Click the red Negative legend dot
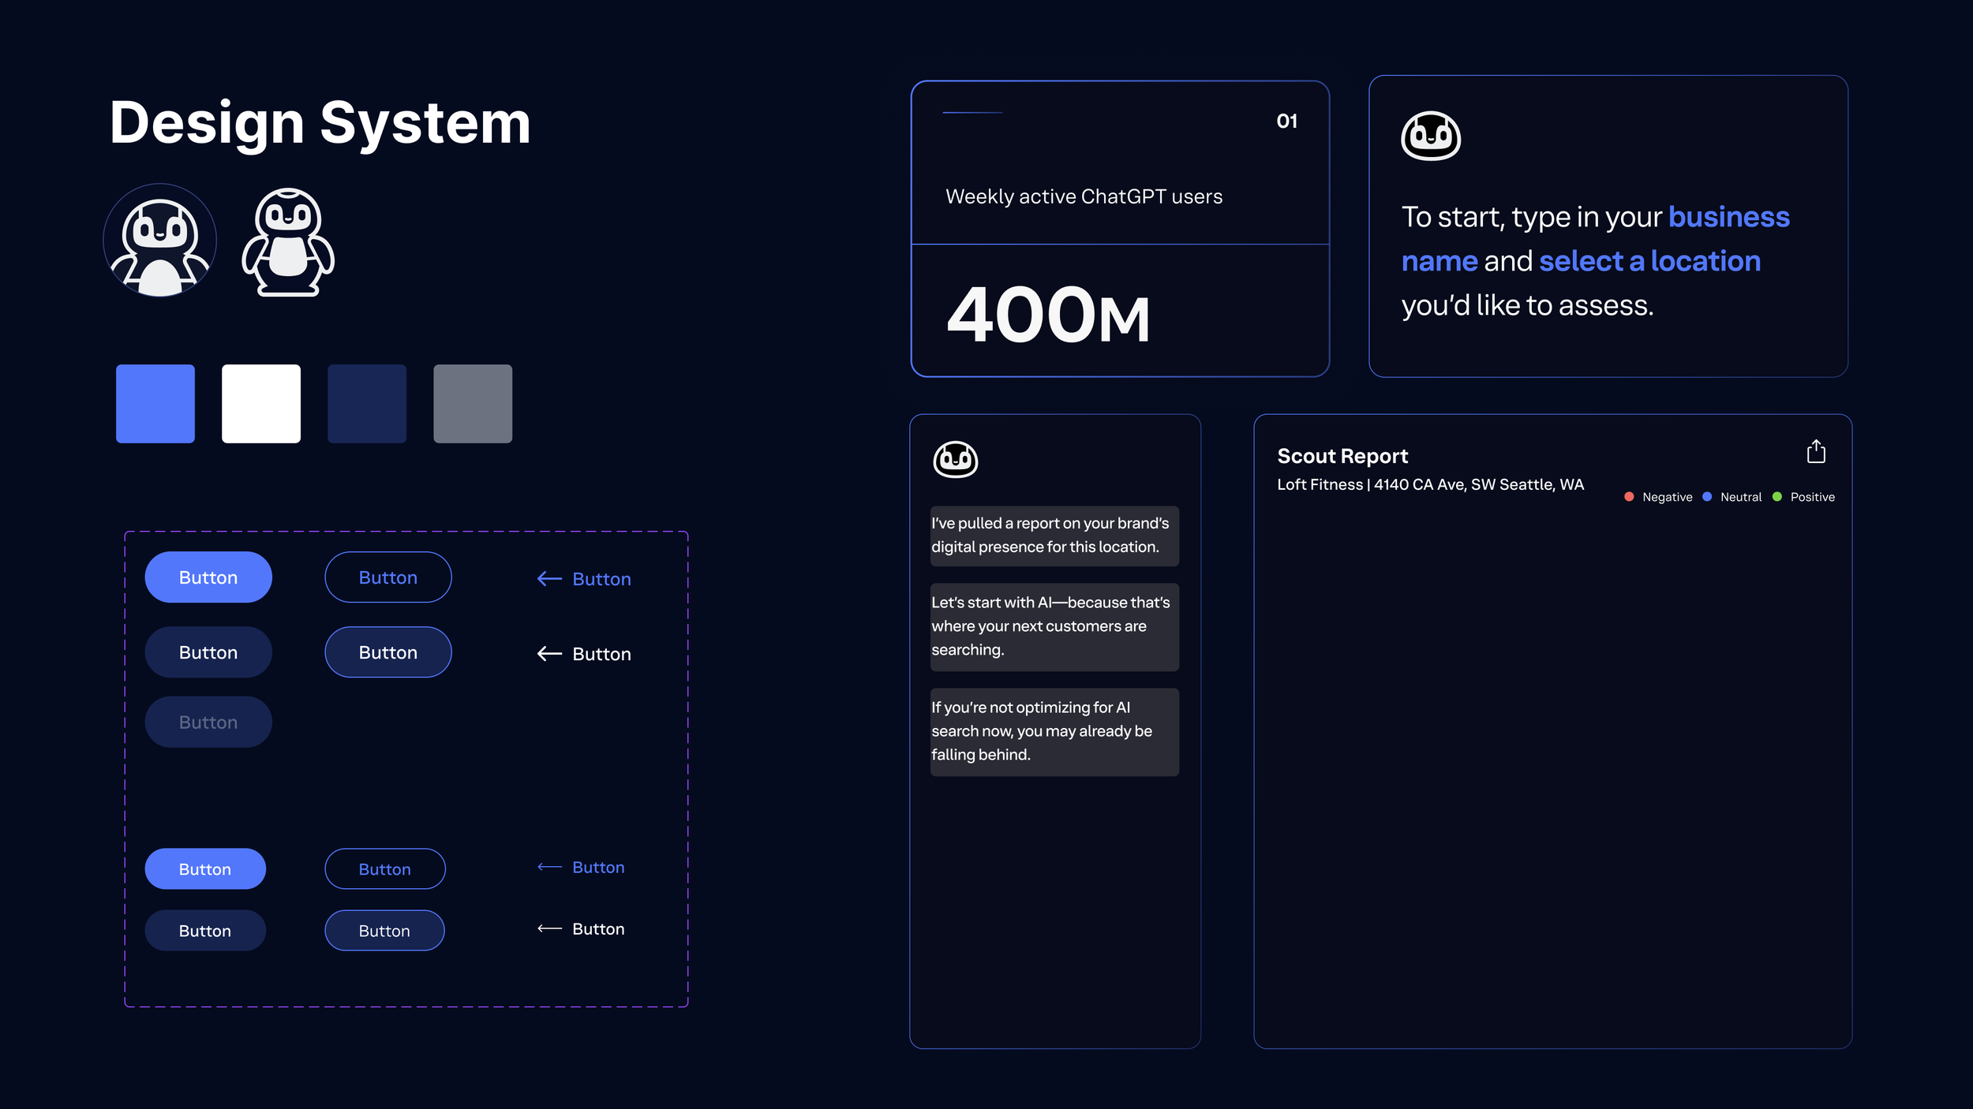Viewport: 1973px width, 1109px height. [1629, 497]
